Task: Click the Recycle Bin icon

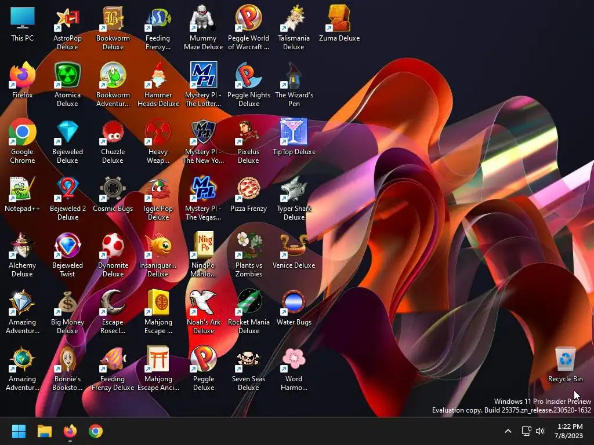Action: pos(565,359)
